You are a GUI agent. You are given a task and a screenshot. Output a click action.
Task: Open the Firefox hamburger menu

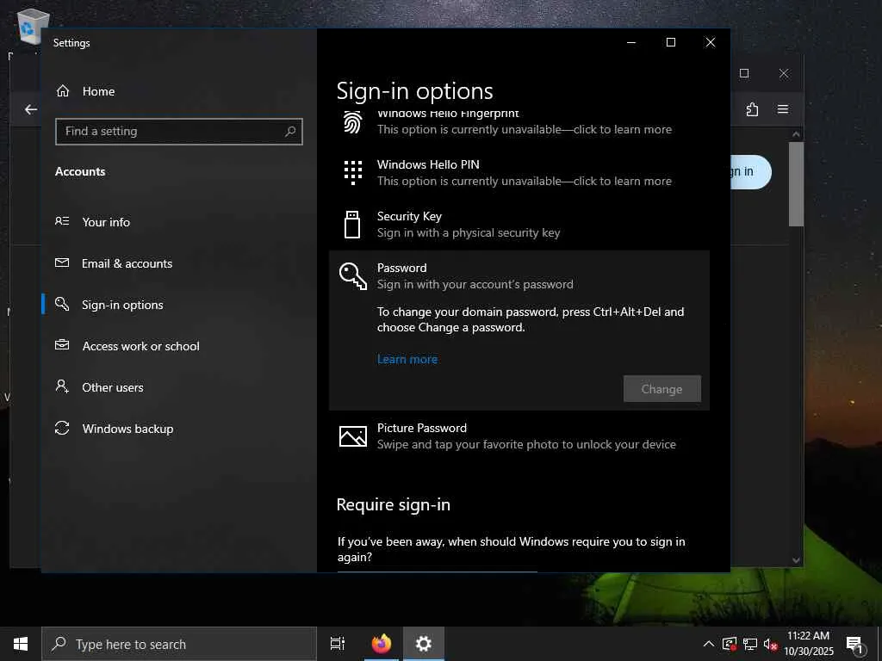(x=783, y=109)
